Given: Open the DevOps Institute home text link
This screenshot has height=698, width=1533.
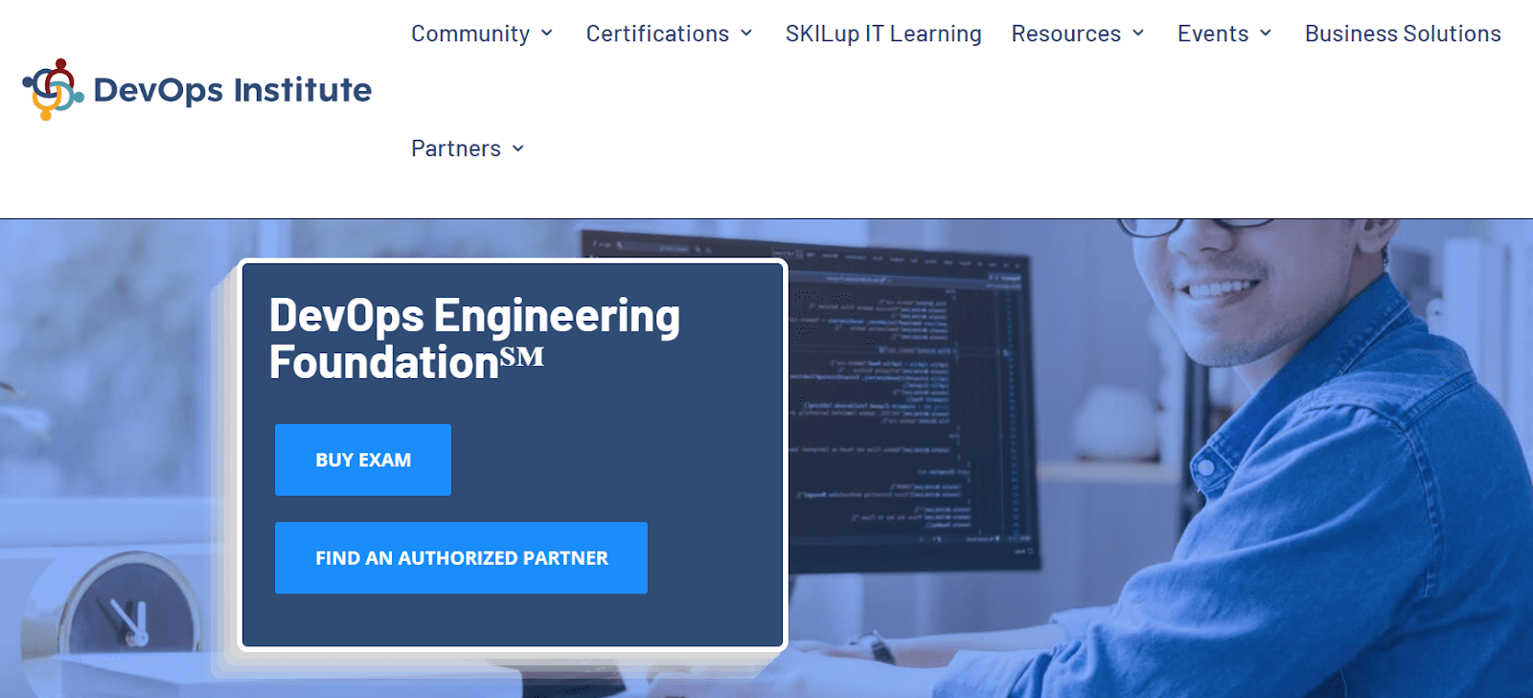Looking at the screenshot, I should [233, 90].
